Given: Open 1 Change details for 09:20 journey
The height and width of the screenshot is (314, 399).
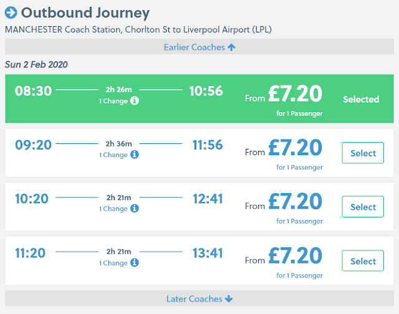Looking at the screenshot, I should [115, 155].
